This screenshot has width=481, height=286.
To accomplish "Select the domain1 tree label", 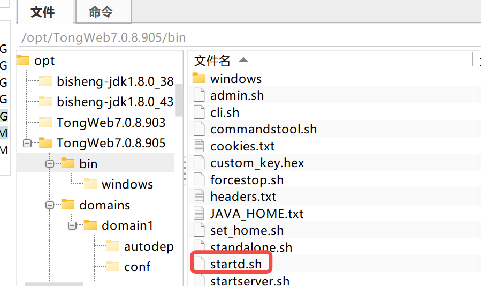I will [x=127, y=226].
